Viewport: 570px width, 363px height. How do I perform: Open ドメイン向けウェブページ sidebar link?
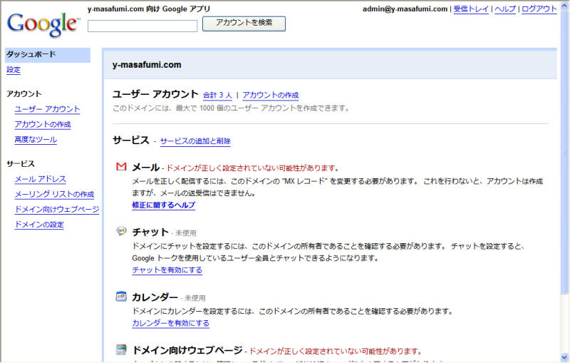coord(57,209)
